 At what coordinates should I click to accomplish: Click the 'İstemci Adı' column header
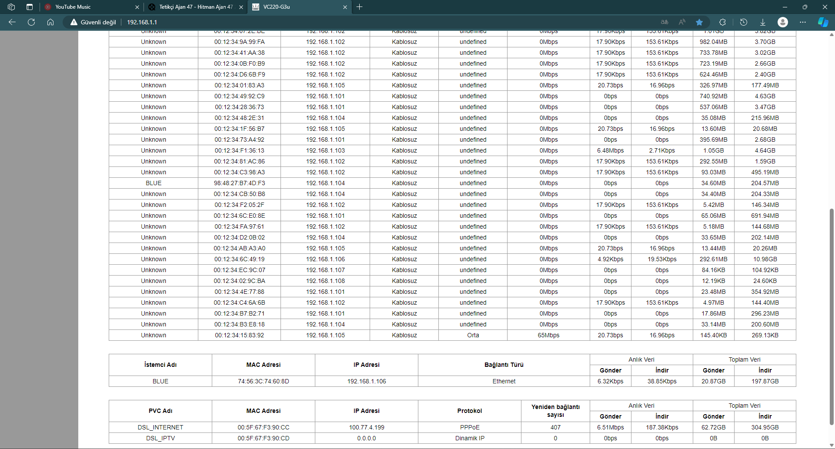click(x=160, y=365)
